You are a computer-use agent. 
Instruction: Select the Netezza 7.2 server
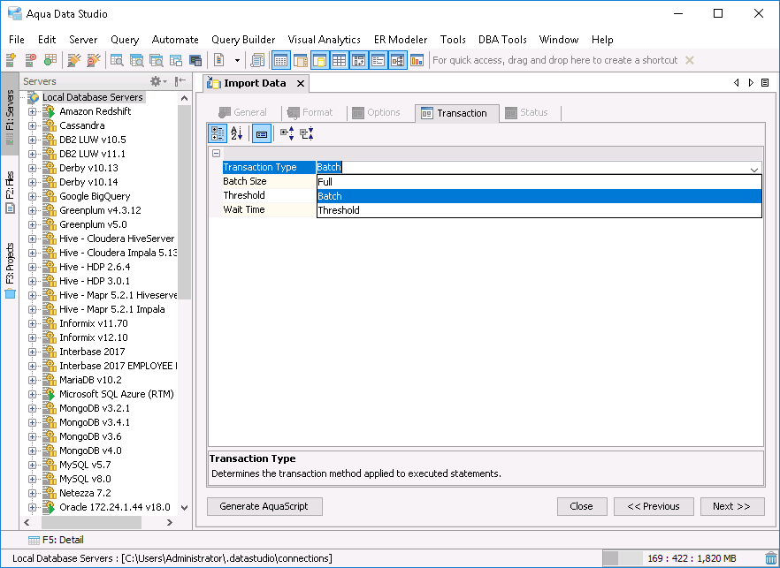(85, 493)
